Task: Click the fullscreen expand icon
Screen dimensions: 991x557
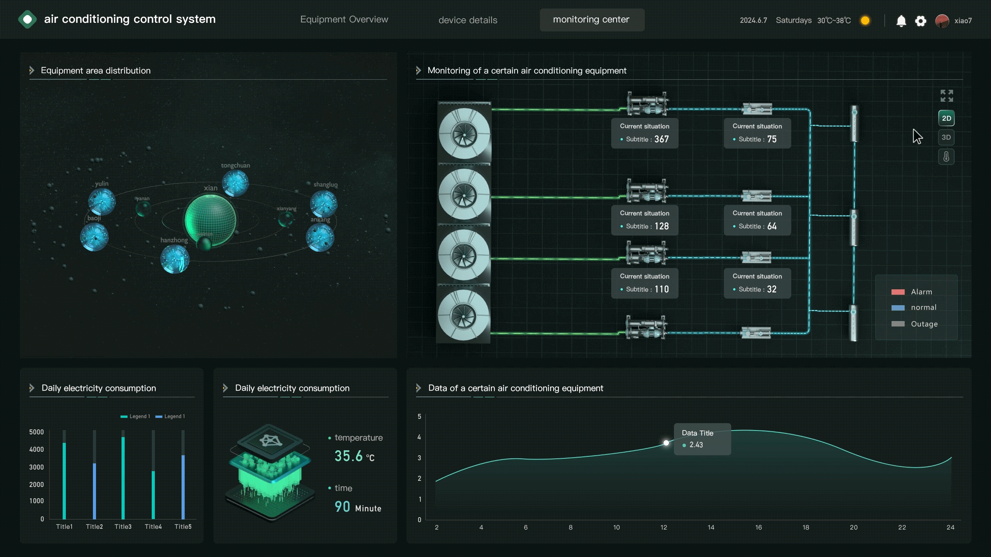Action: 946,96
